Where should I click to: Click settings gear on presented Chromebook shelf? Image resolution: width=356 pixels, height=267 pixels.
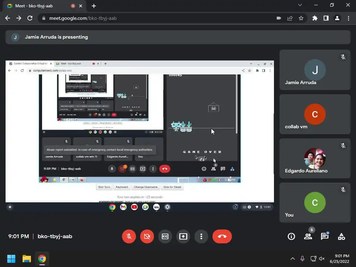(x=168, y=207)
